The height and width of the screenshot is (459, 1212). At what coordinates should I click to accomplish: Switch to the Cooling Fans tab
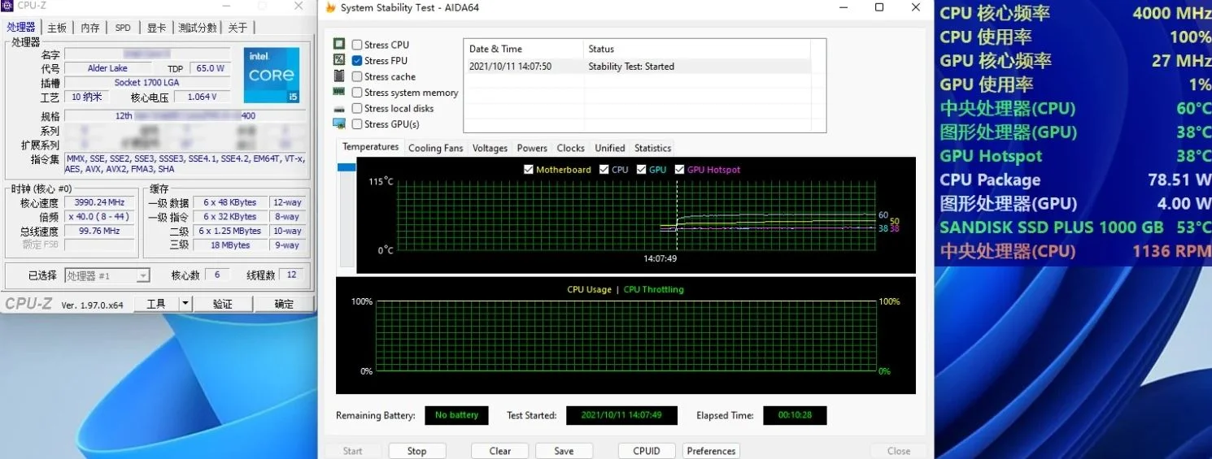click(435, 148)
